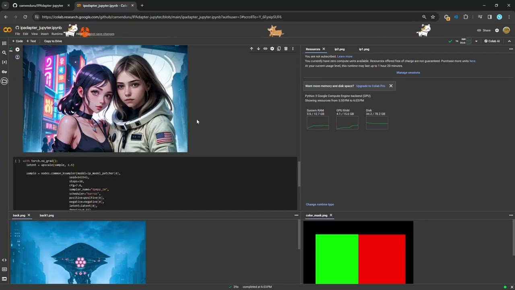Image resolution: width=515 pixels, height=290 pixels.
Task: Click the Colab logo
Action: 7,30
